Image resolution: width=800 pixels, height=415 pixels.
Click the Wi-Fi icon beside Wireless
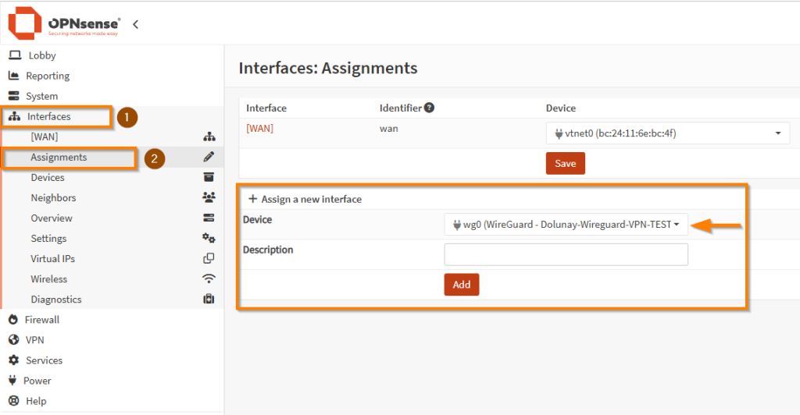pos(209,279)
